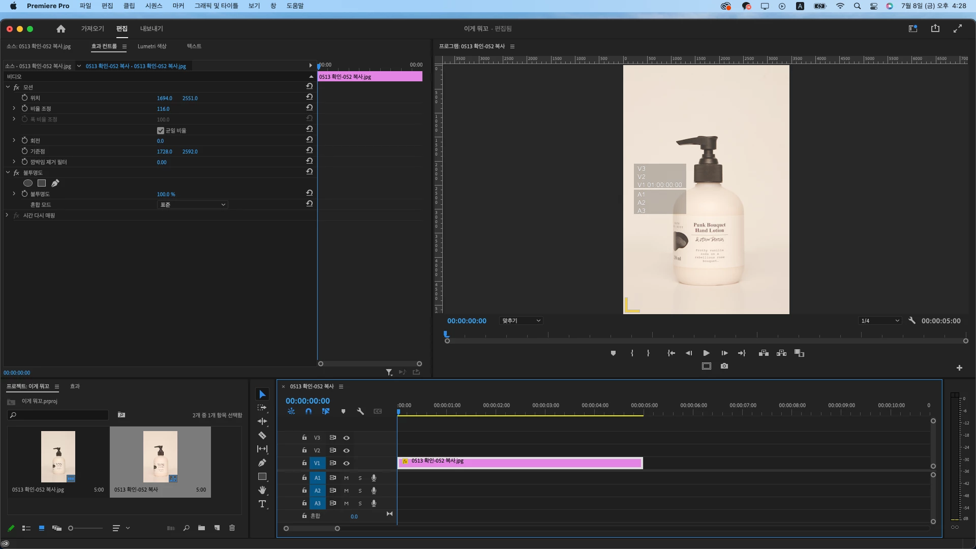Open the Sequence menu in menu bar
Viewport: 976px width, 549px height.
[x=154, y=6]
